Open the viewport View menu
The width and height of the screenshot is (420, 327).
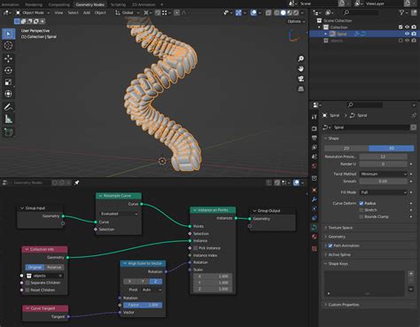tap(58, 12)
